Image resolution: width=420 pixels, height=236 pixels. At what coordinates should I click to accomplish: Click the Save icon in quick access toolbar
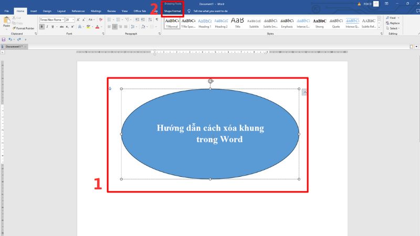click(x=4, y=39)
